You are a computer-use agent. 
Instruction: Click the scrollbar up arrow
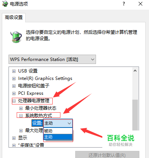135,71
